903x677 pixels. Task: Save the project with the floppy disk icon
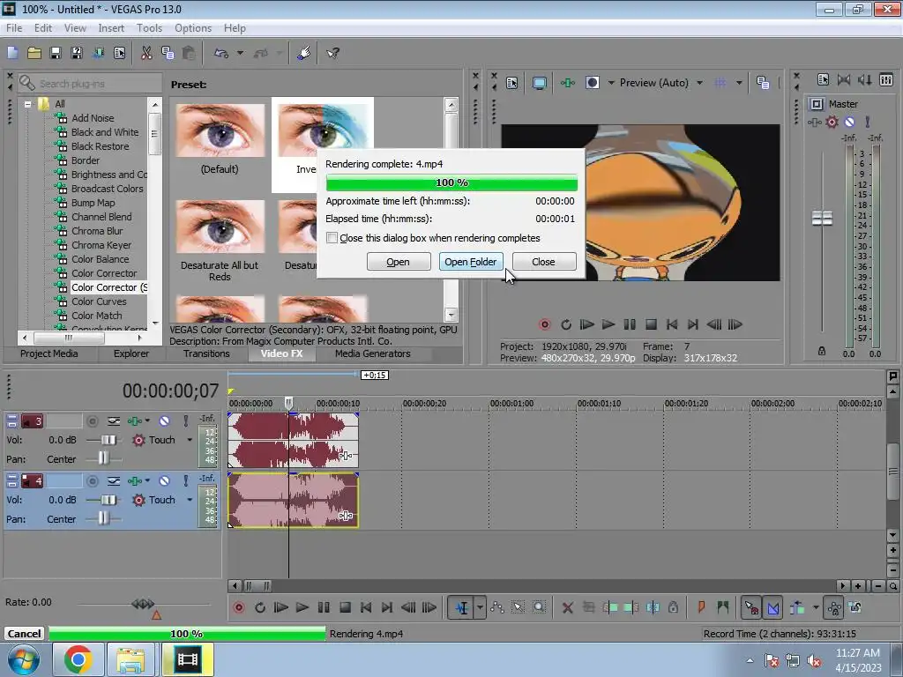56,53
